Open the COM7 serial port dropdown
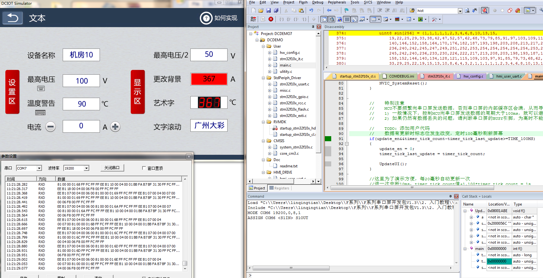 click(39, 168)
